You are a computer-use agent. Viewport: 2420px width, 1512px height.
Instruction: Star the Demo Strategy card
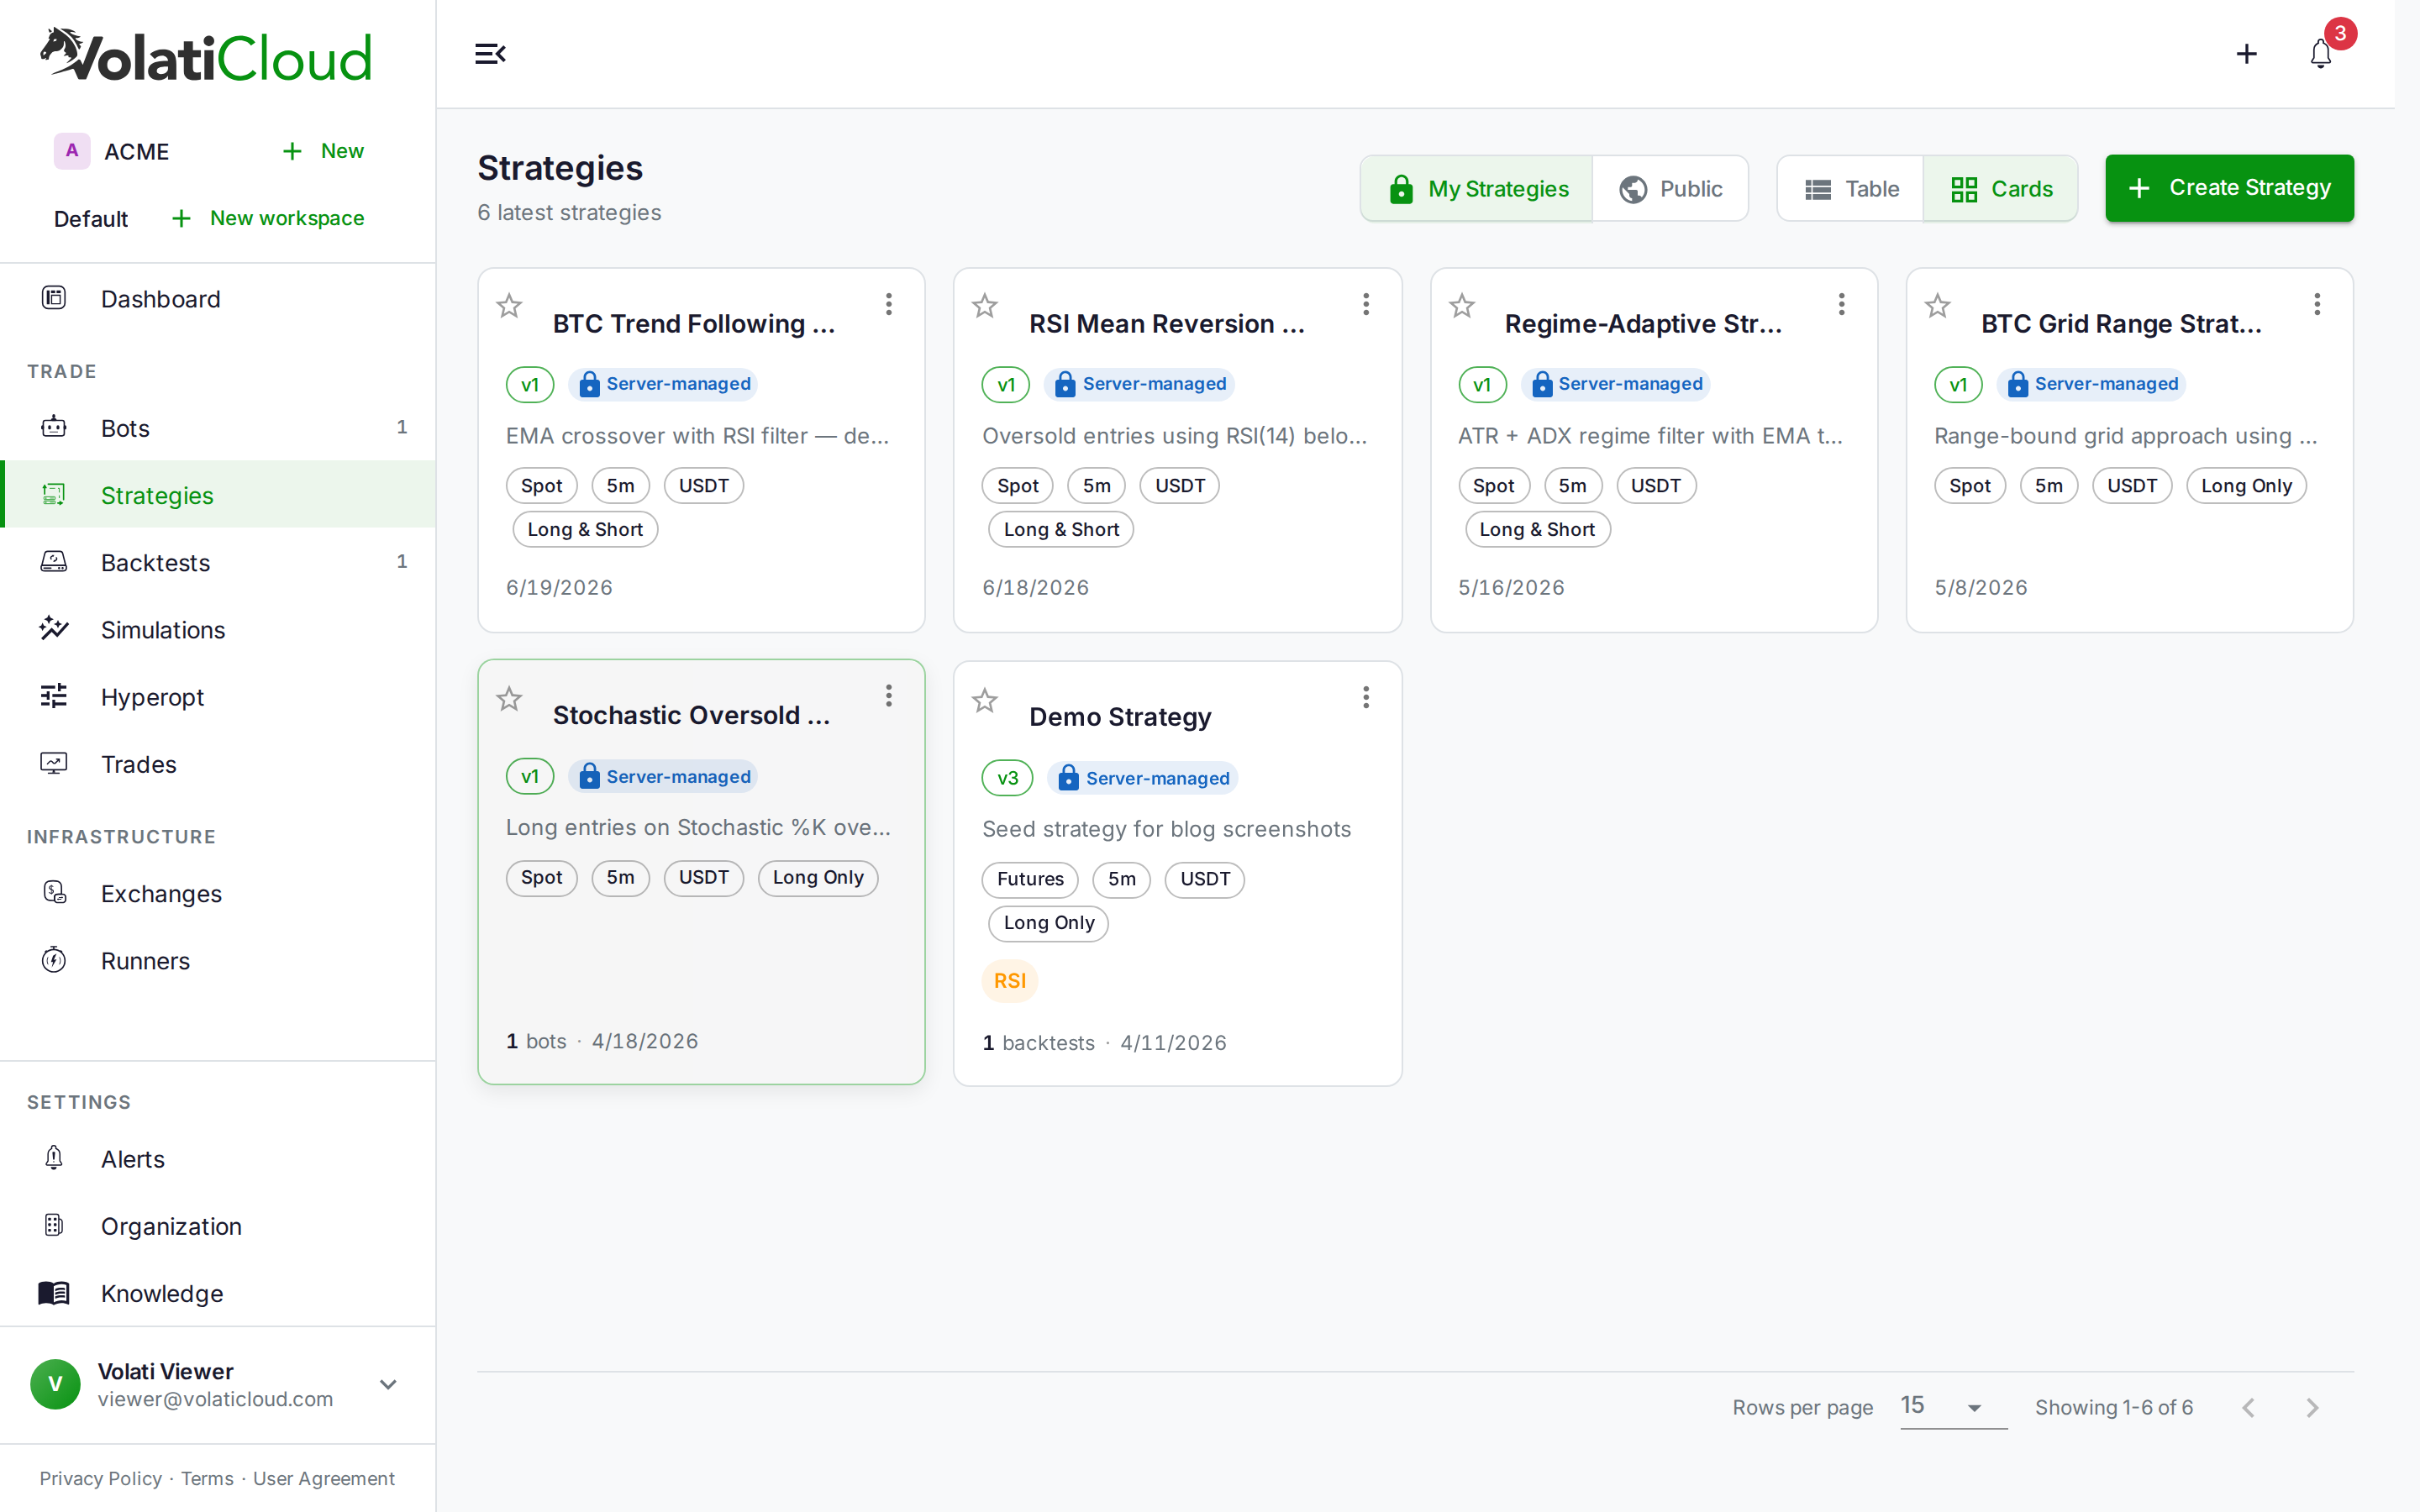[x=985, y=700]
